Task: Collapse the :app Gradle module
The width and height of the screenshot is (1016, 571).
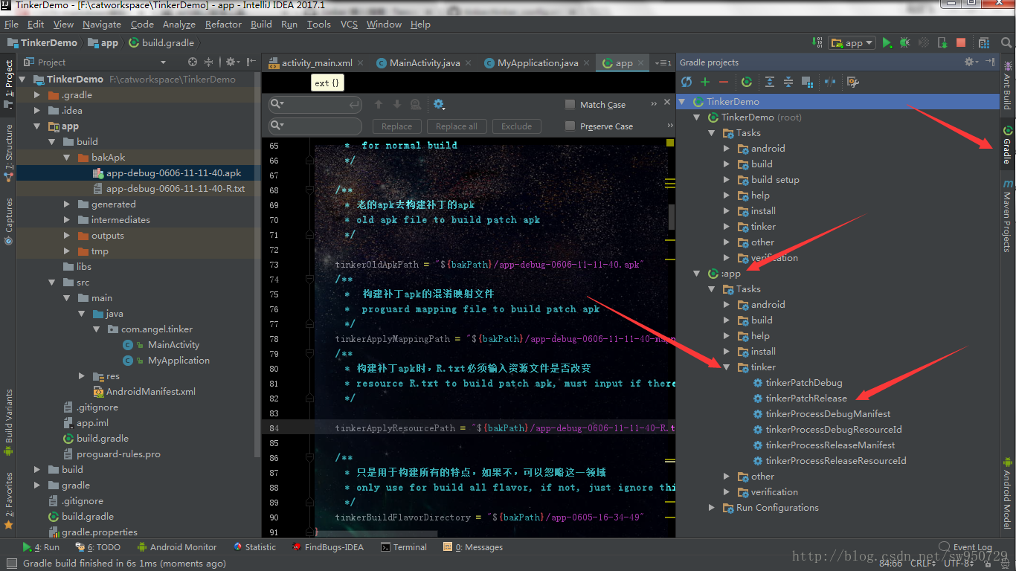Action: (x=697, y=274)
